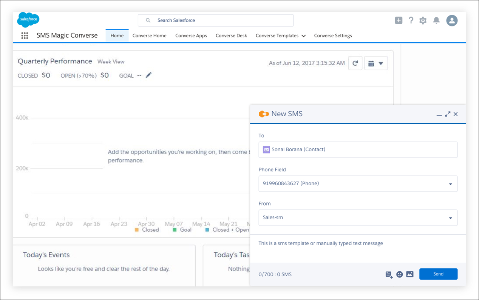Open the Help question mark icon
Image resolution: width=479 pixels, height=300 pixels.
(411, 20)
